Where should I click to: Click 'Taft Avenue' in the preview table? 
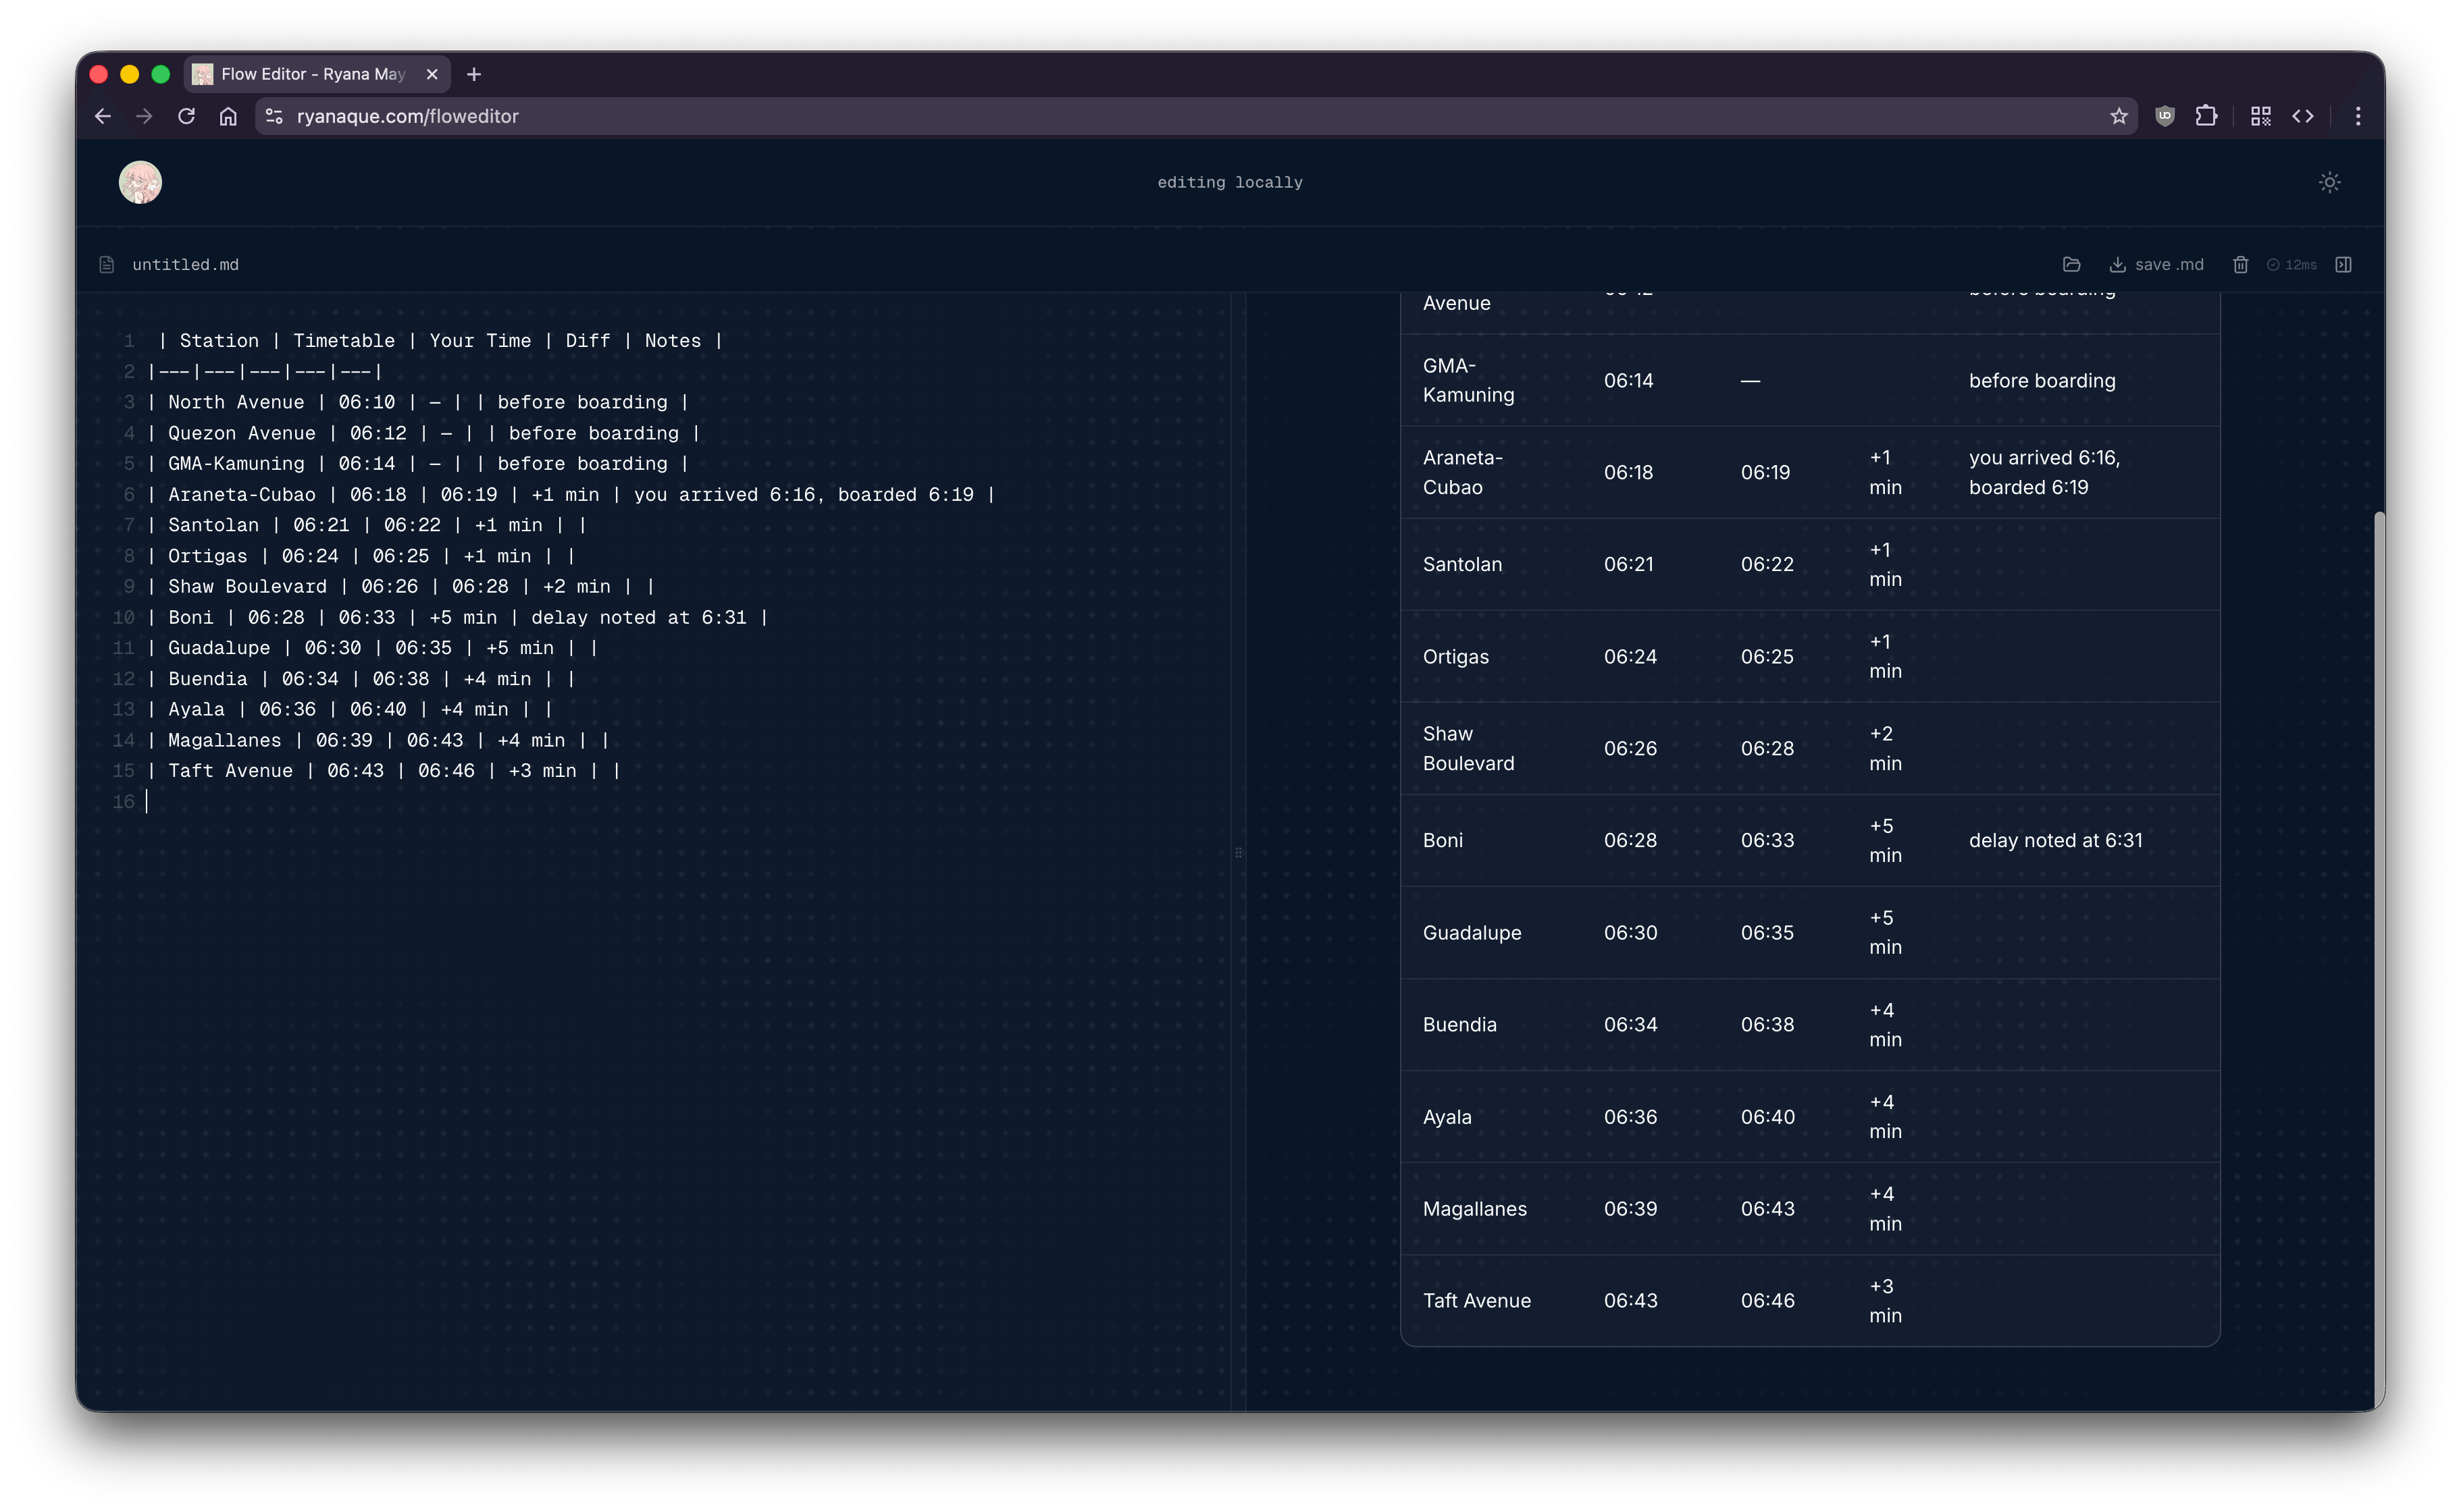(x=1476, y=1300)
